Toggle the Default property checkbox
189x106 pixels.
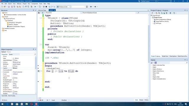click(x=14, y=78)
